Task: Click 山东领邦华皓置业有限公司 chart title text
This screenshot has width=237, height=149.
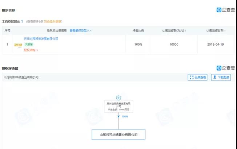Action: (x=21, y=77)
